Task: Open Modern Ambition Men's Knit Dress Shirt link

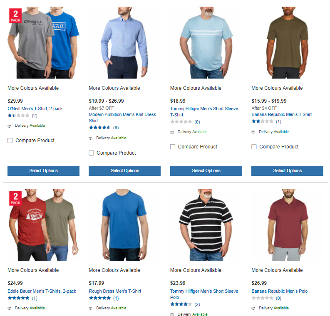Action: click(122, 118)
